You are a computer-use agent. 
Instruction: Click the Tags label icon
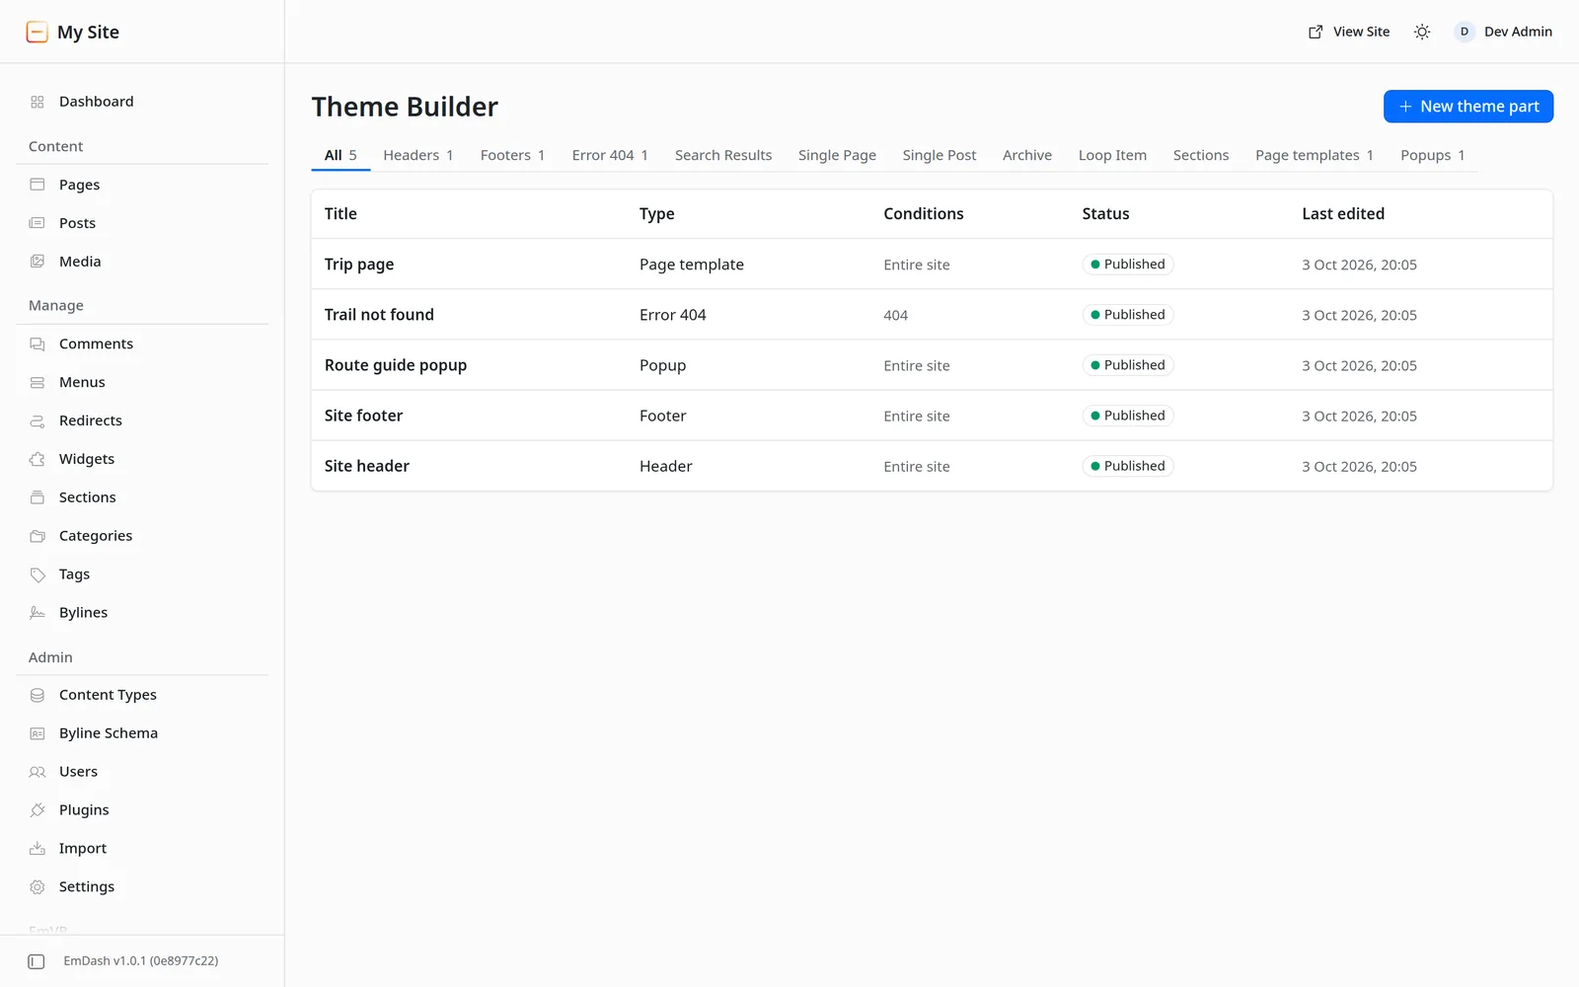tap(38, 574)
